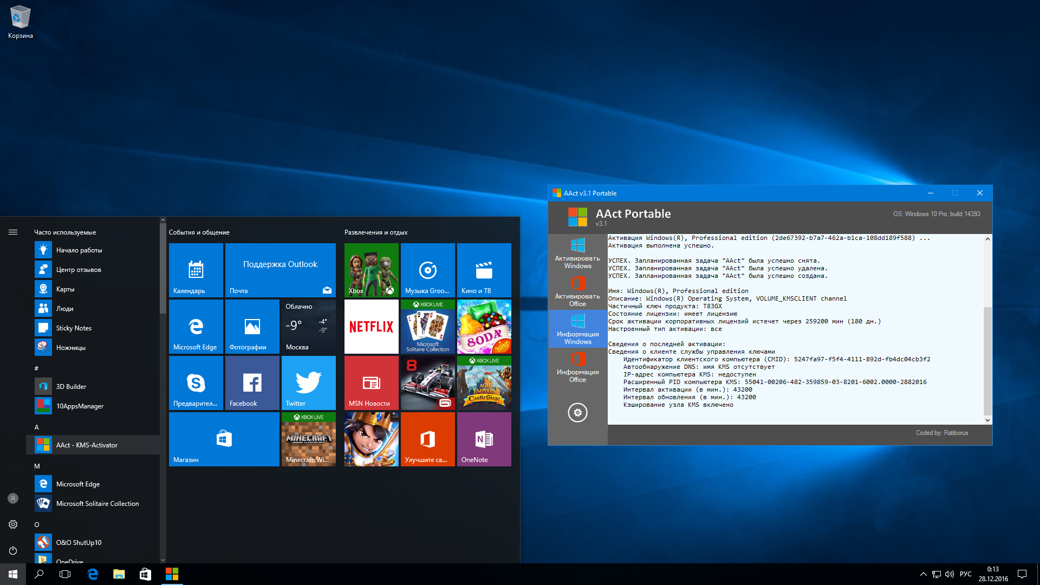This screenshot has width=1040, height=585.
Task: Open the Moscow weather tile
Action: click(308, 327)
